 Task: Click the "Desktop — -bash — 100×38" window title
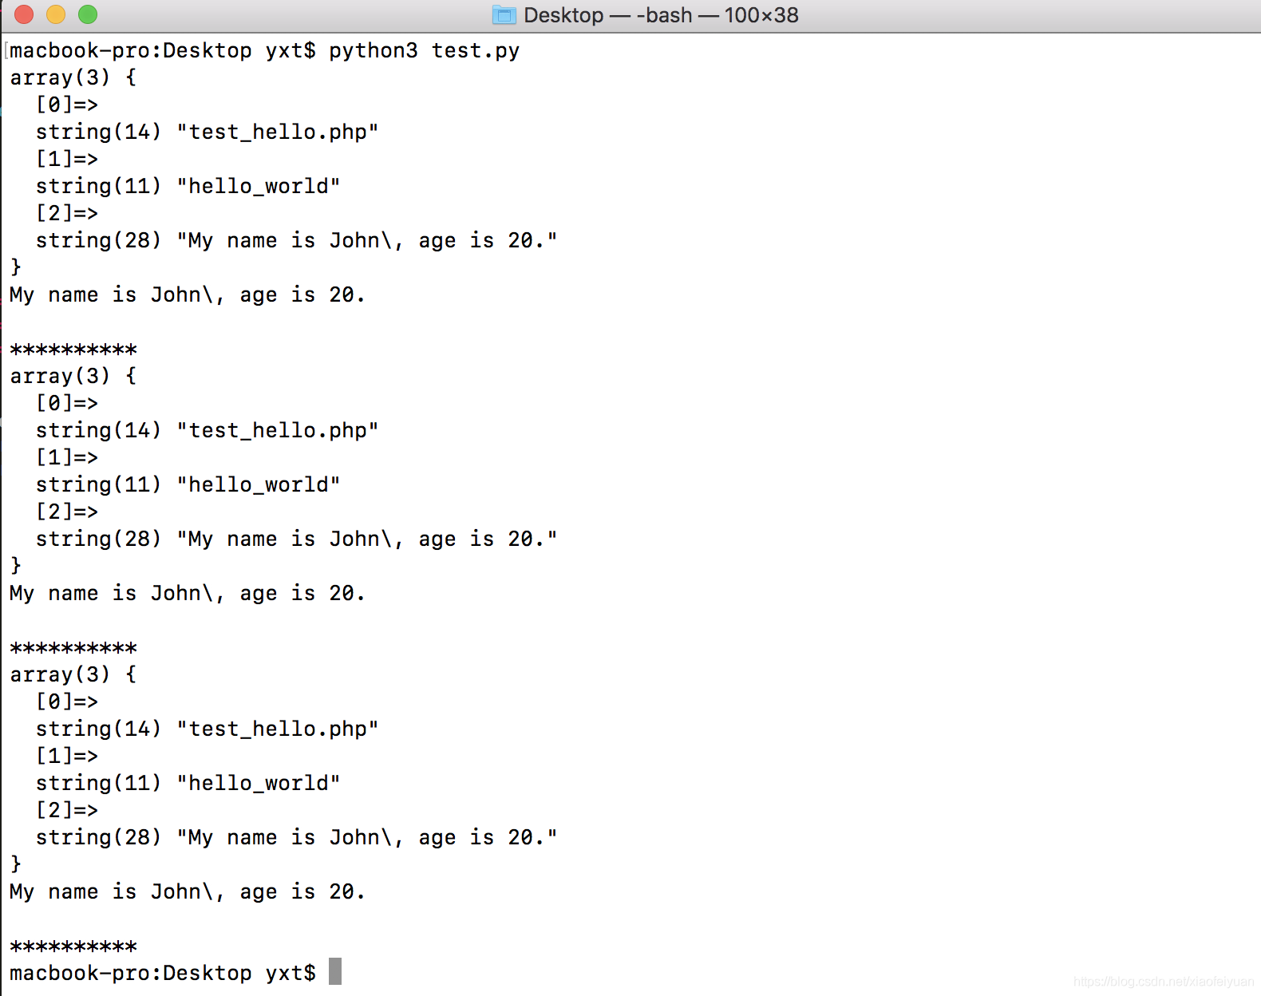coord(661,15)
